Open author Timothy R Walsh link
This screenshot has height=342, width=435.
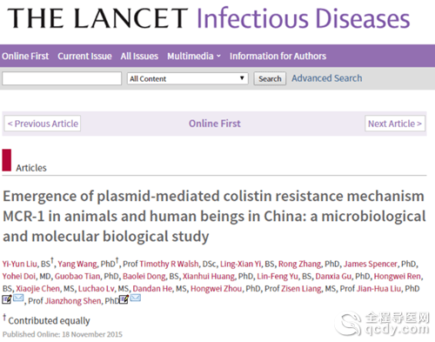click(169, 264)
